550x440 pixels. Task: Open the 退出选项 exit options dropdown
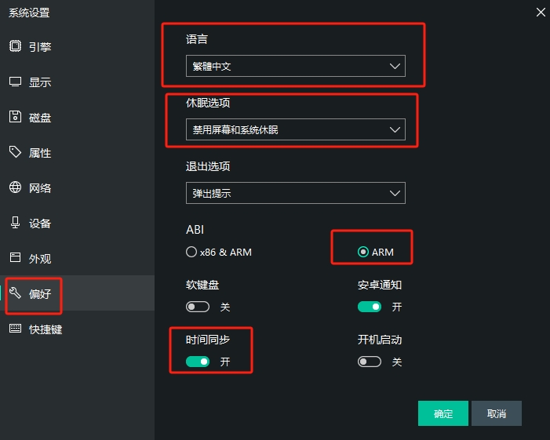tap(295, 192)
